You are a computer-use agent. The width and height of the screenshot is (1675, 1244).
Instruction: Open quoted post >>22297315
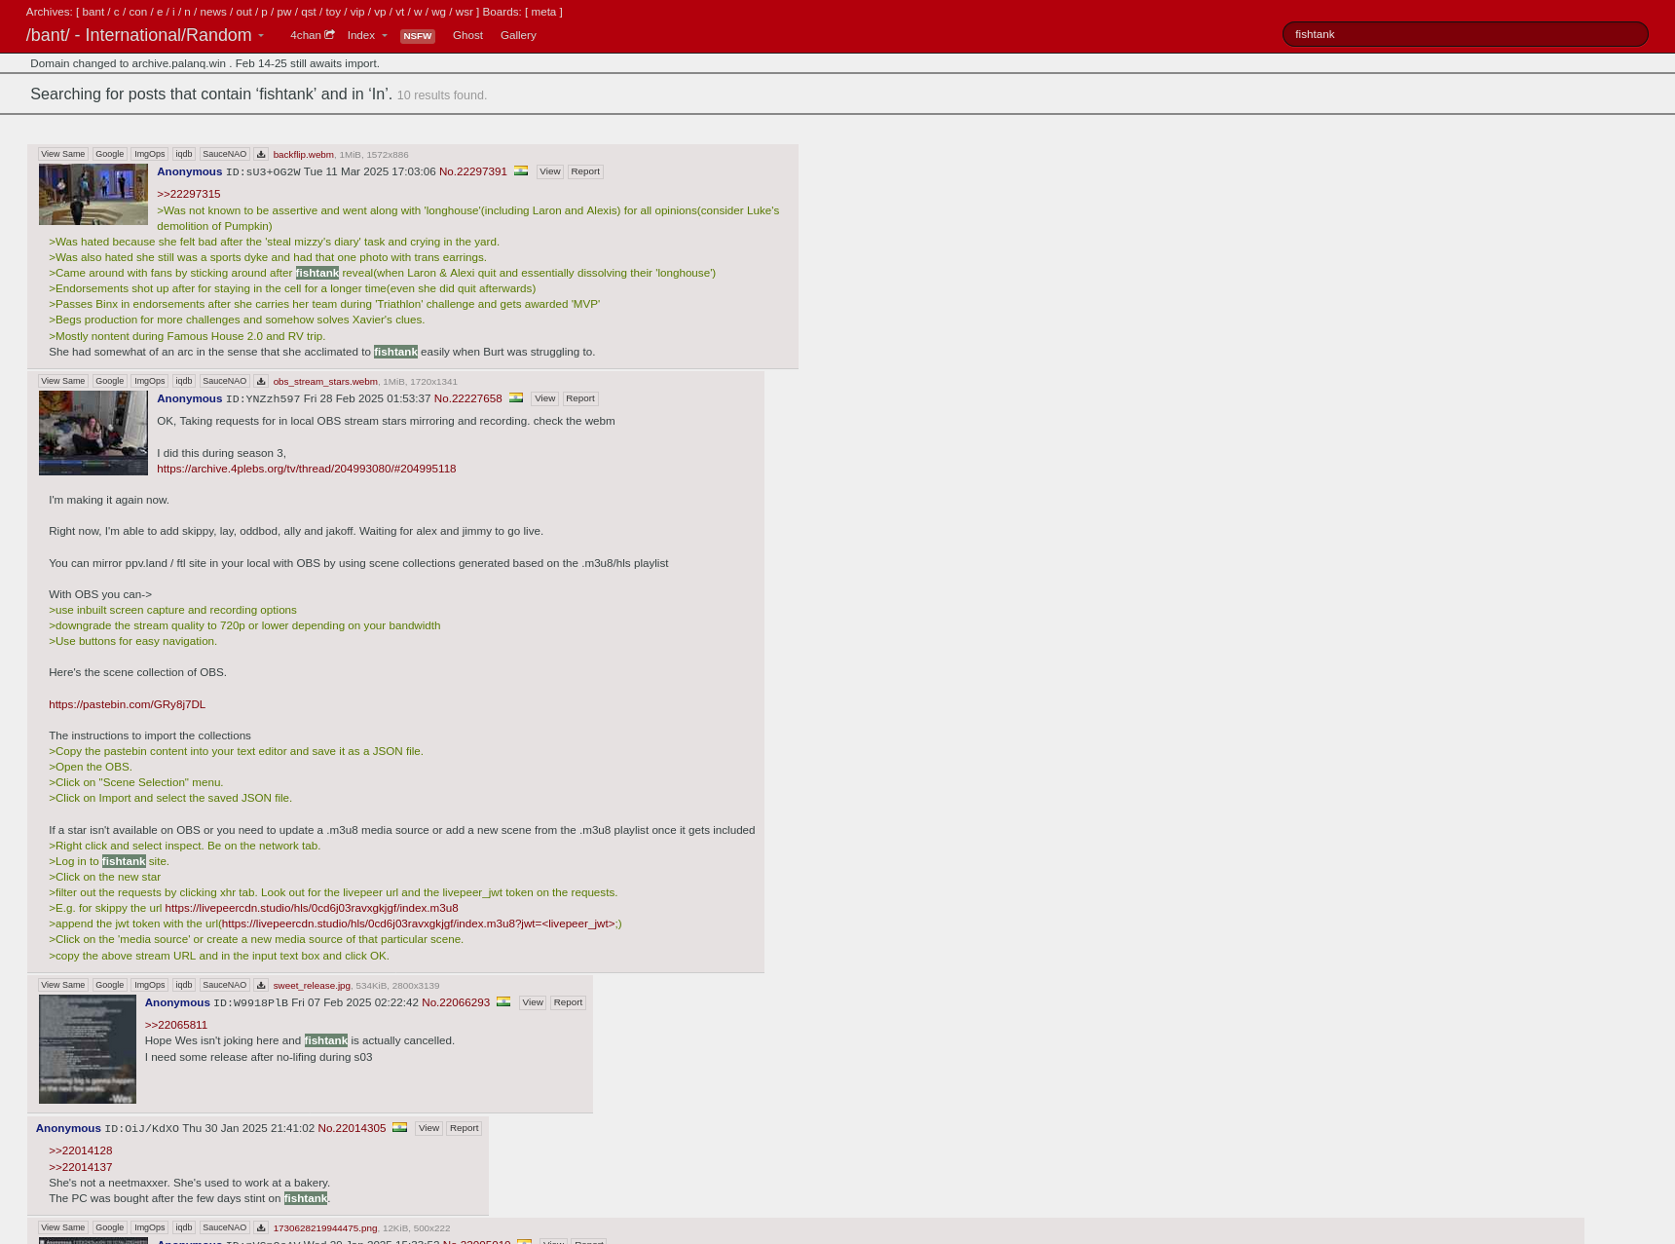tap(189, 194)
